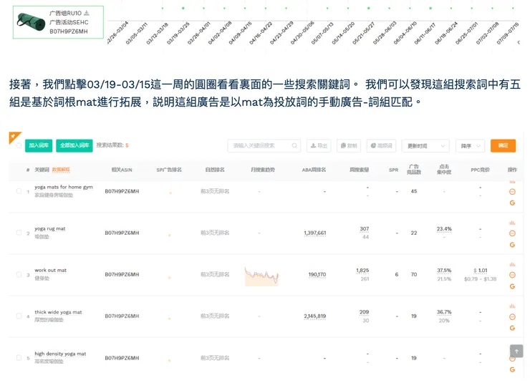Click the PPC竞价 column header
Image resolution: width=530 pixels, height=388 pixels.
[480, 170]
